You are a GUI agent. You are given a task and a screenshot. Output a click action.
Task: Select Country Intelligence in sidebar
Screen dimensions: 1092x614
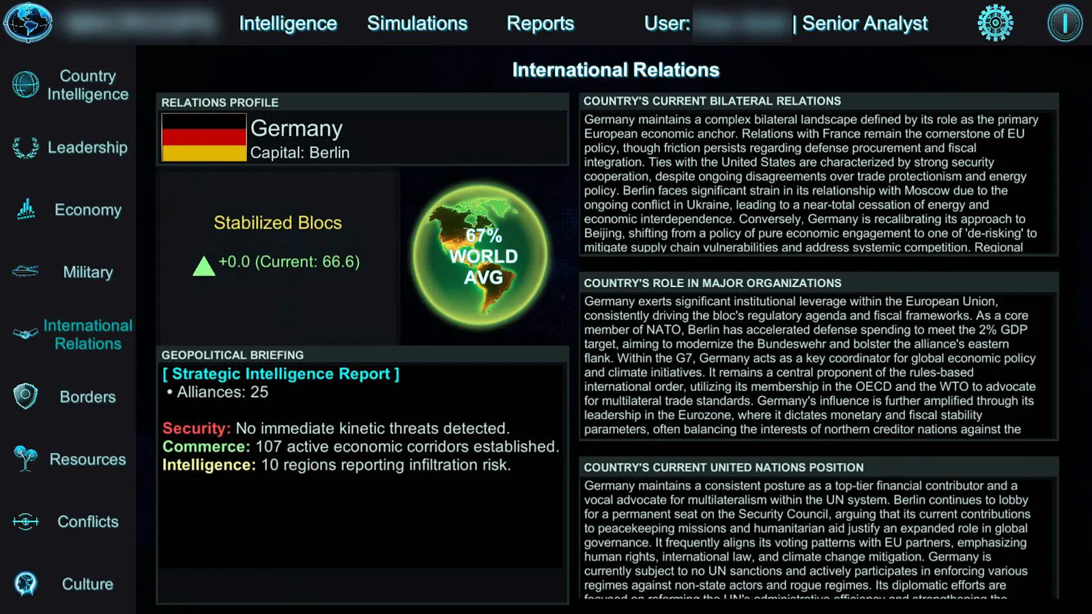[87, 85]
